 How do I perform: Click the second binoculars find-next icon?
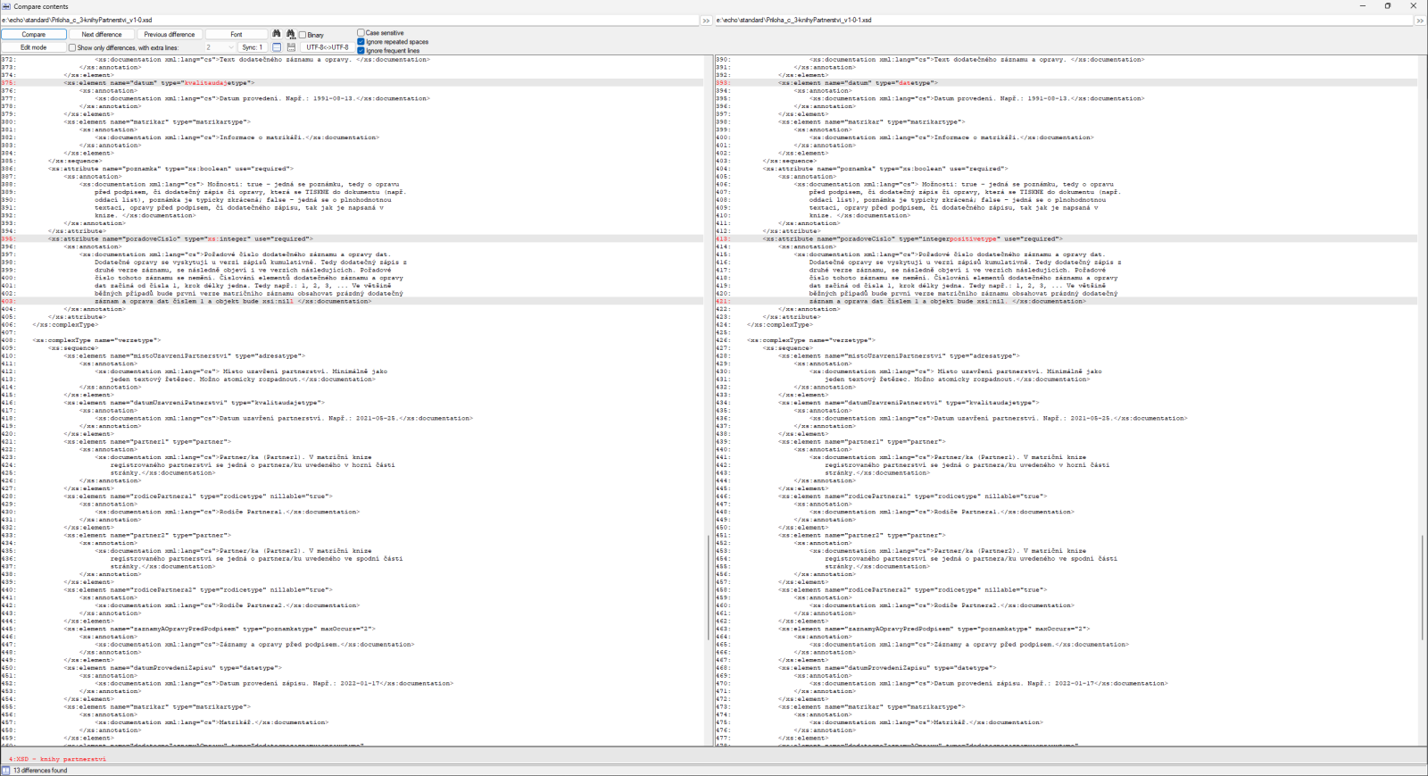[x=290, y=34]
